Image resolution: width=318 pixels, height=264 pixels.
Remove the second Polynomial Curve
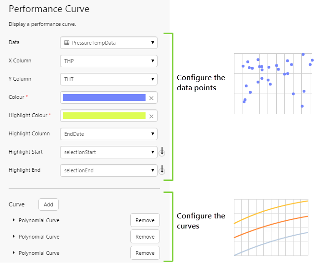tap(145, 237)
